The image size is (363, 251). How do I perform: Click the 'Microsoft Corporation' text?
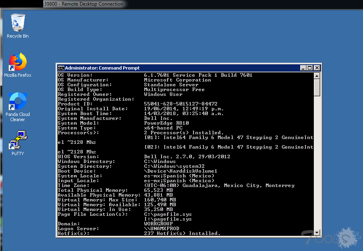[x=178, y=80]
